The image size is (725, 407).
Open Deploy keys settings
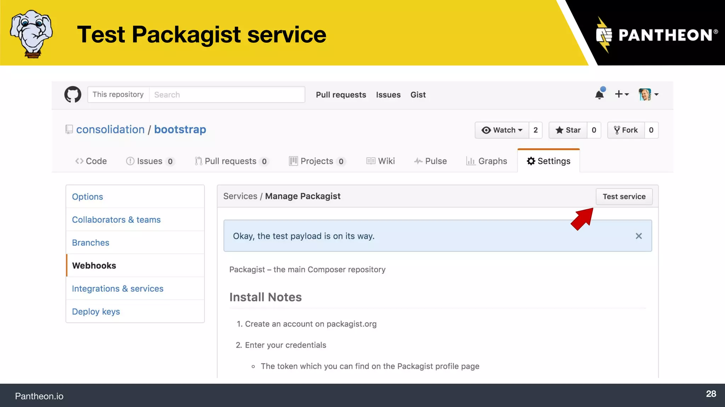[135, 312]
